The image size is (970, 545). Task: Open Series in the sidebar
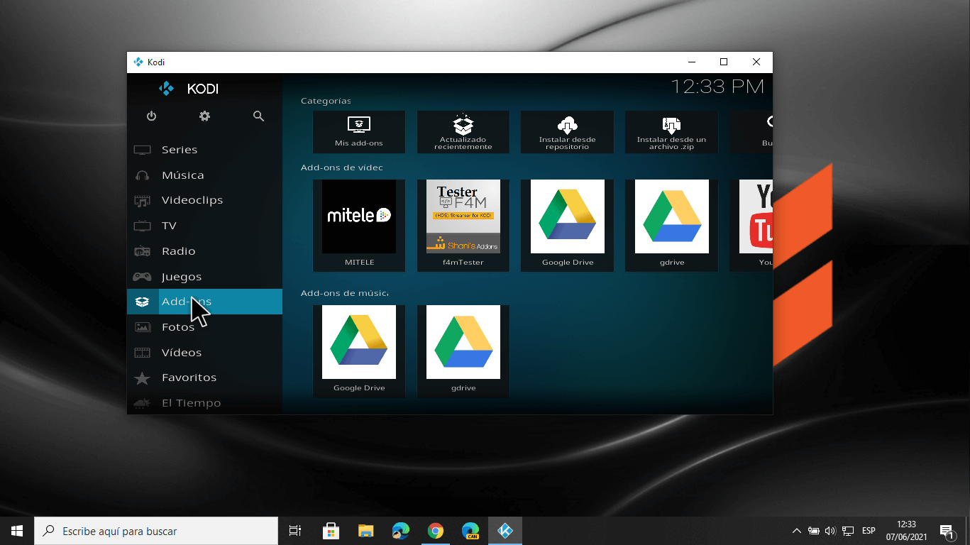(x=204, y=150)
